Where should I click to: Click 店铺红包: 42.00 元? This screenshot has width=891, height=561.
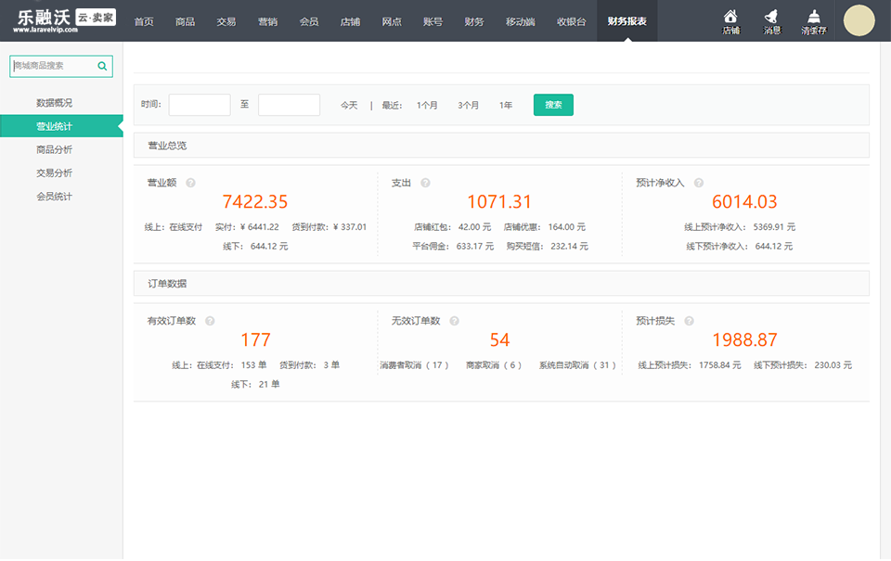[x=452, y=227]
